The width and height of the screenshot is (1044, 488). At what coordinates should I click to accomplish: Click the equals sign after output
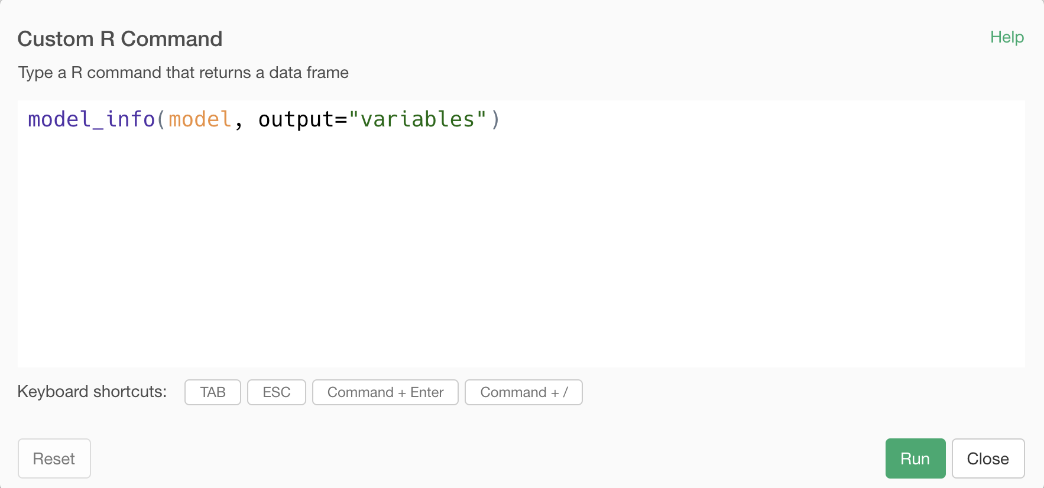tap(341, 120)
